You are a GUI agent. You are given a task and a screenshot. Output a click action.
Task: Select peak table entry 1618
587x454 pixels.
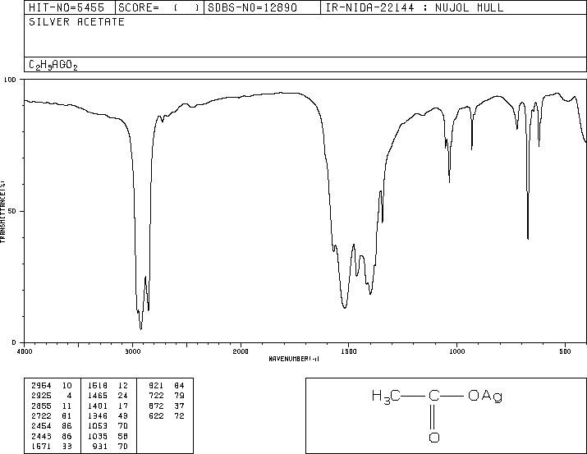coord(108,386)
